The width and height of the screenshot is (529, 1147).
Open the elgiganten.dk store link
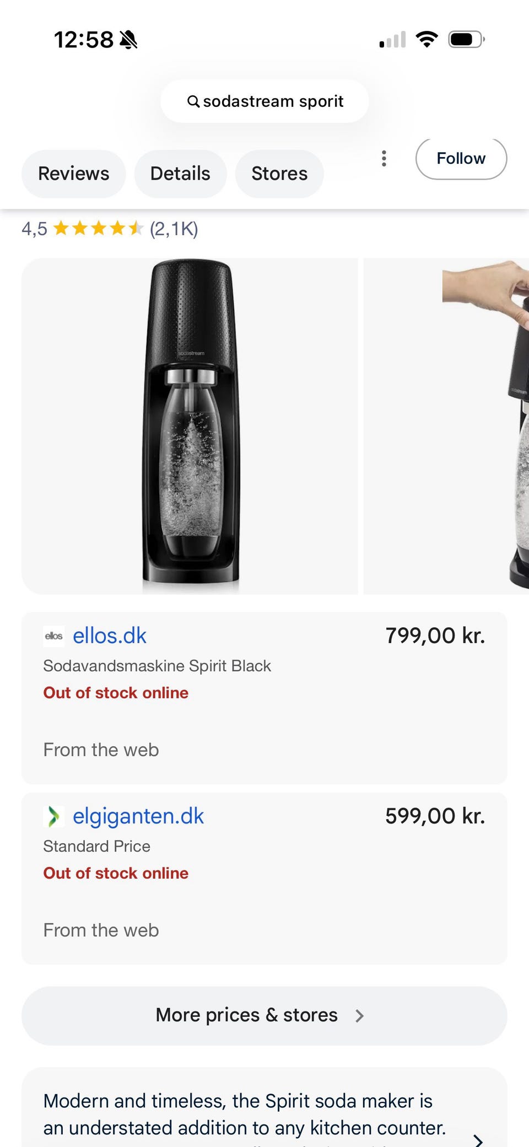[x=138, y=816]
